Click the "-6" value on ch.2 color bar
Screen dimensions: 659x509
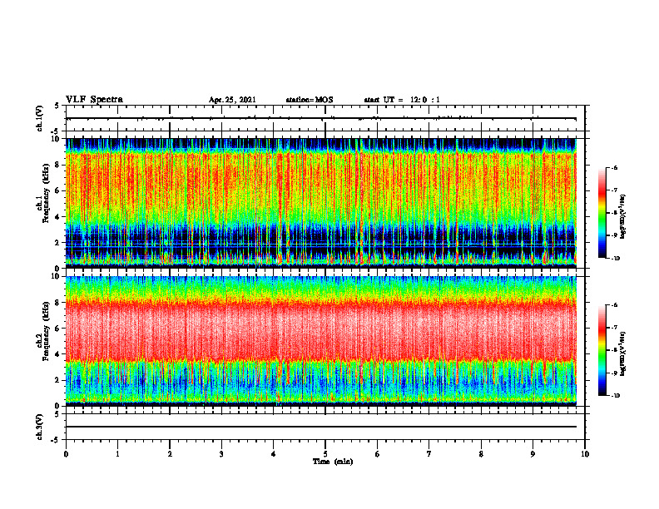pos(614,305)
